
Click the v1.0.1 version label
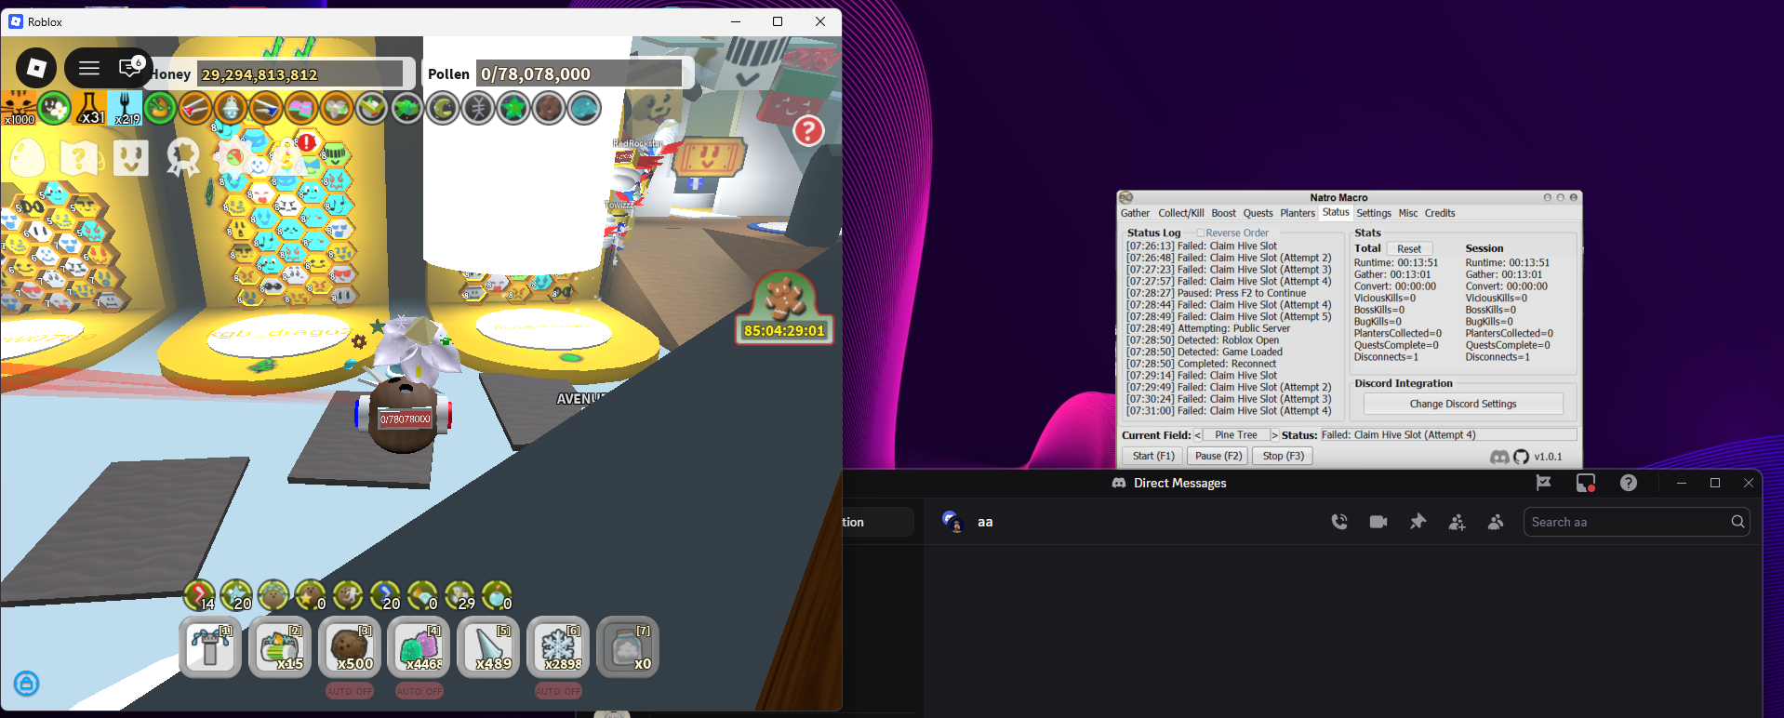coord(1549,457)
